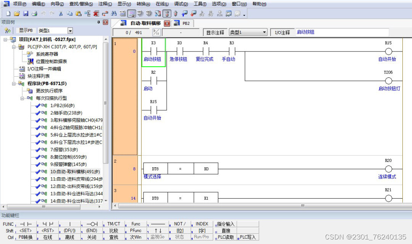Click the New file toolbar icon

(x=8, y=13)
